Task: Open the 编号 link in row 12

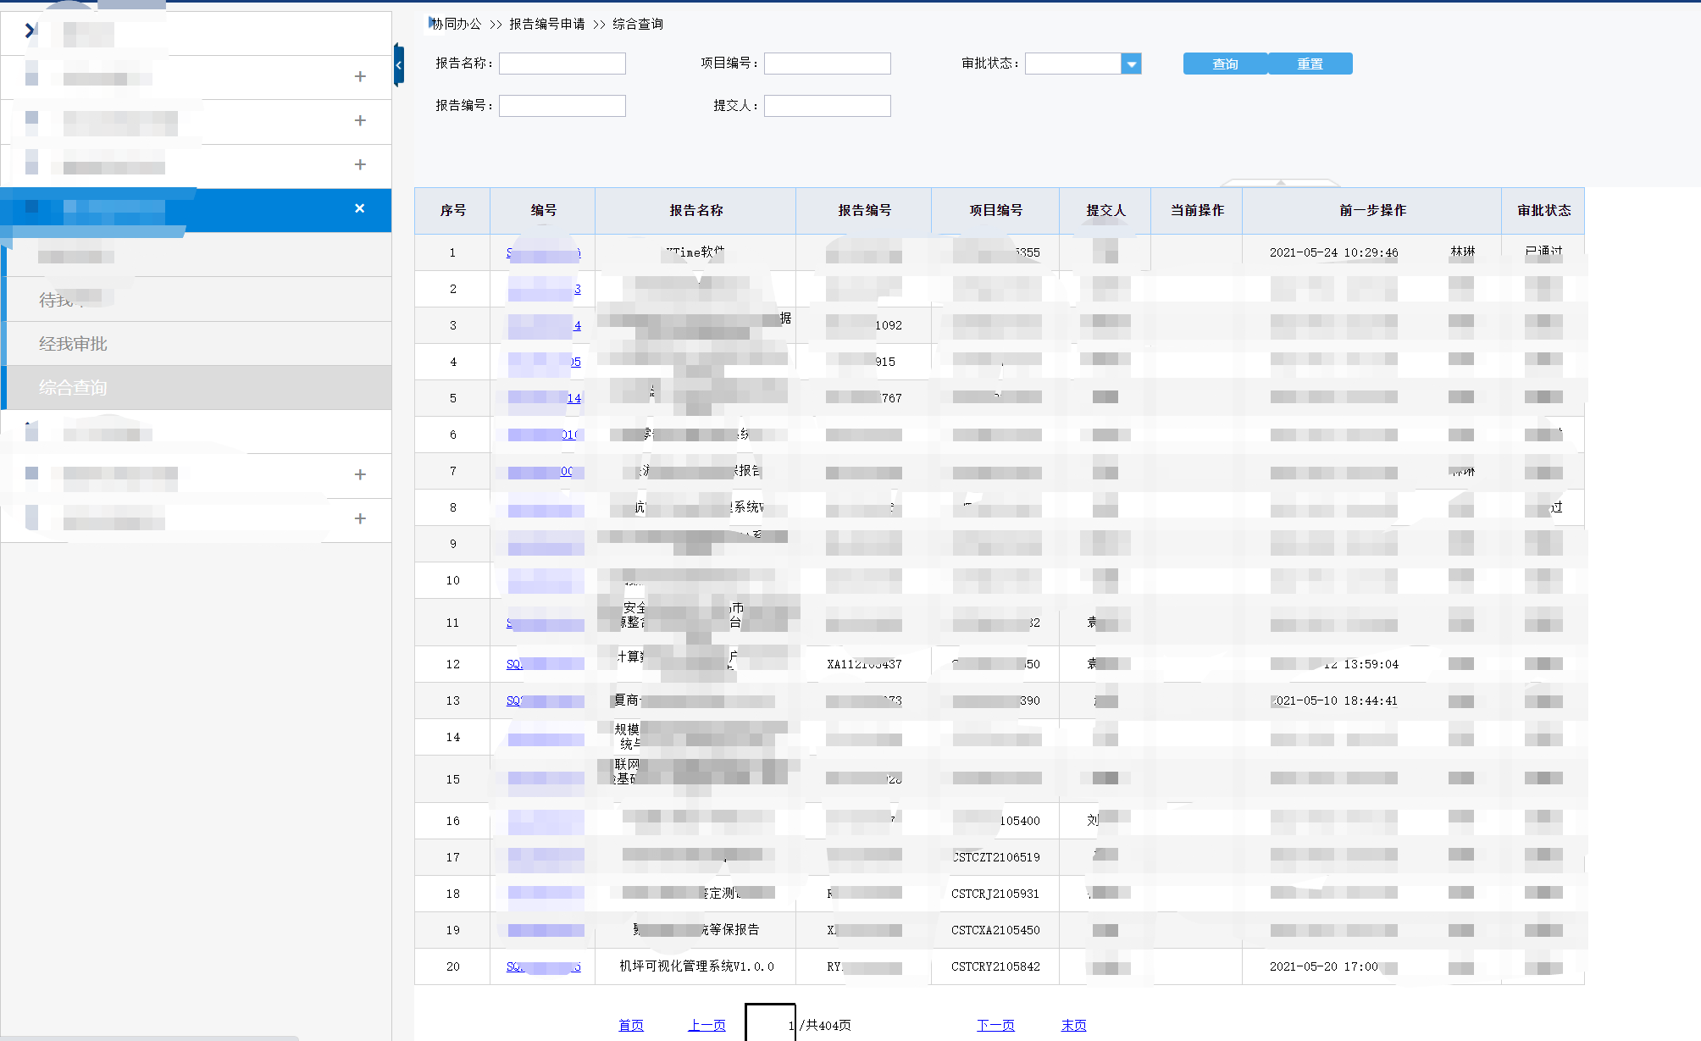Action: click(x=544, y=664)
